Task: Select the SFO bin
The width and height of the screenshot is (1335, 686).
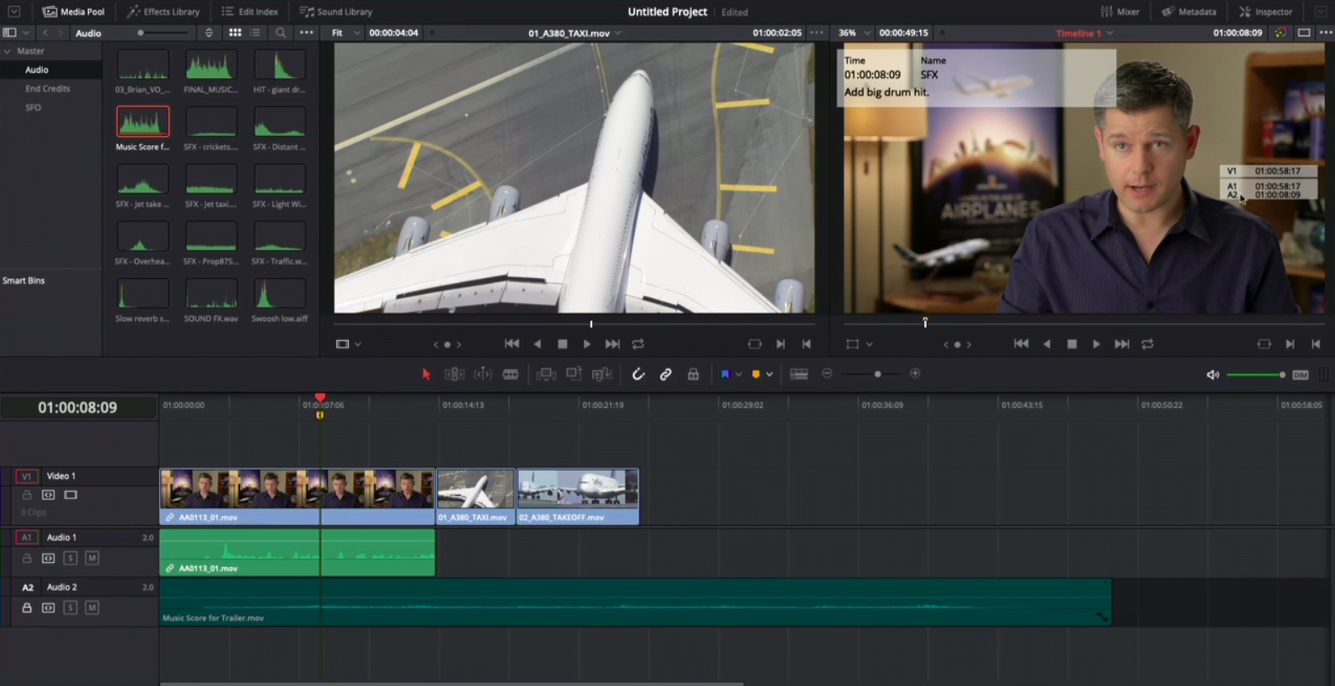Action: tap(33, 107)
